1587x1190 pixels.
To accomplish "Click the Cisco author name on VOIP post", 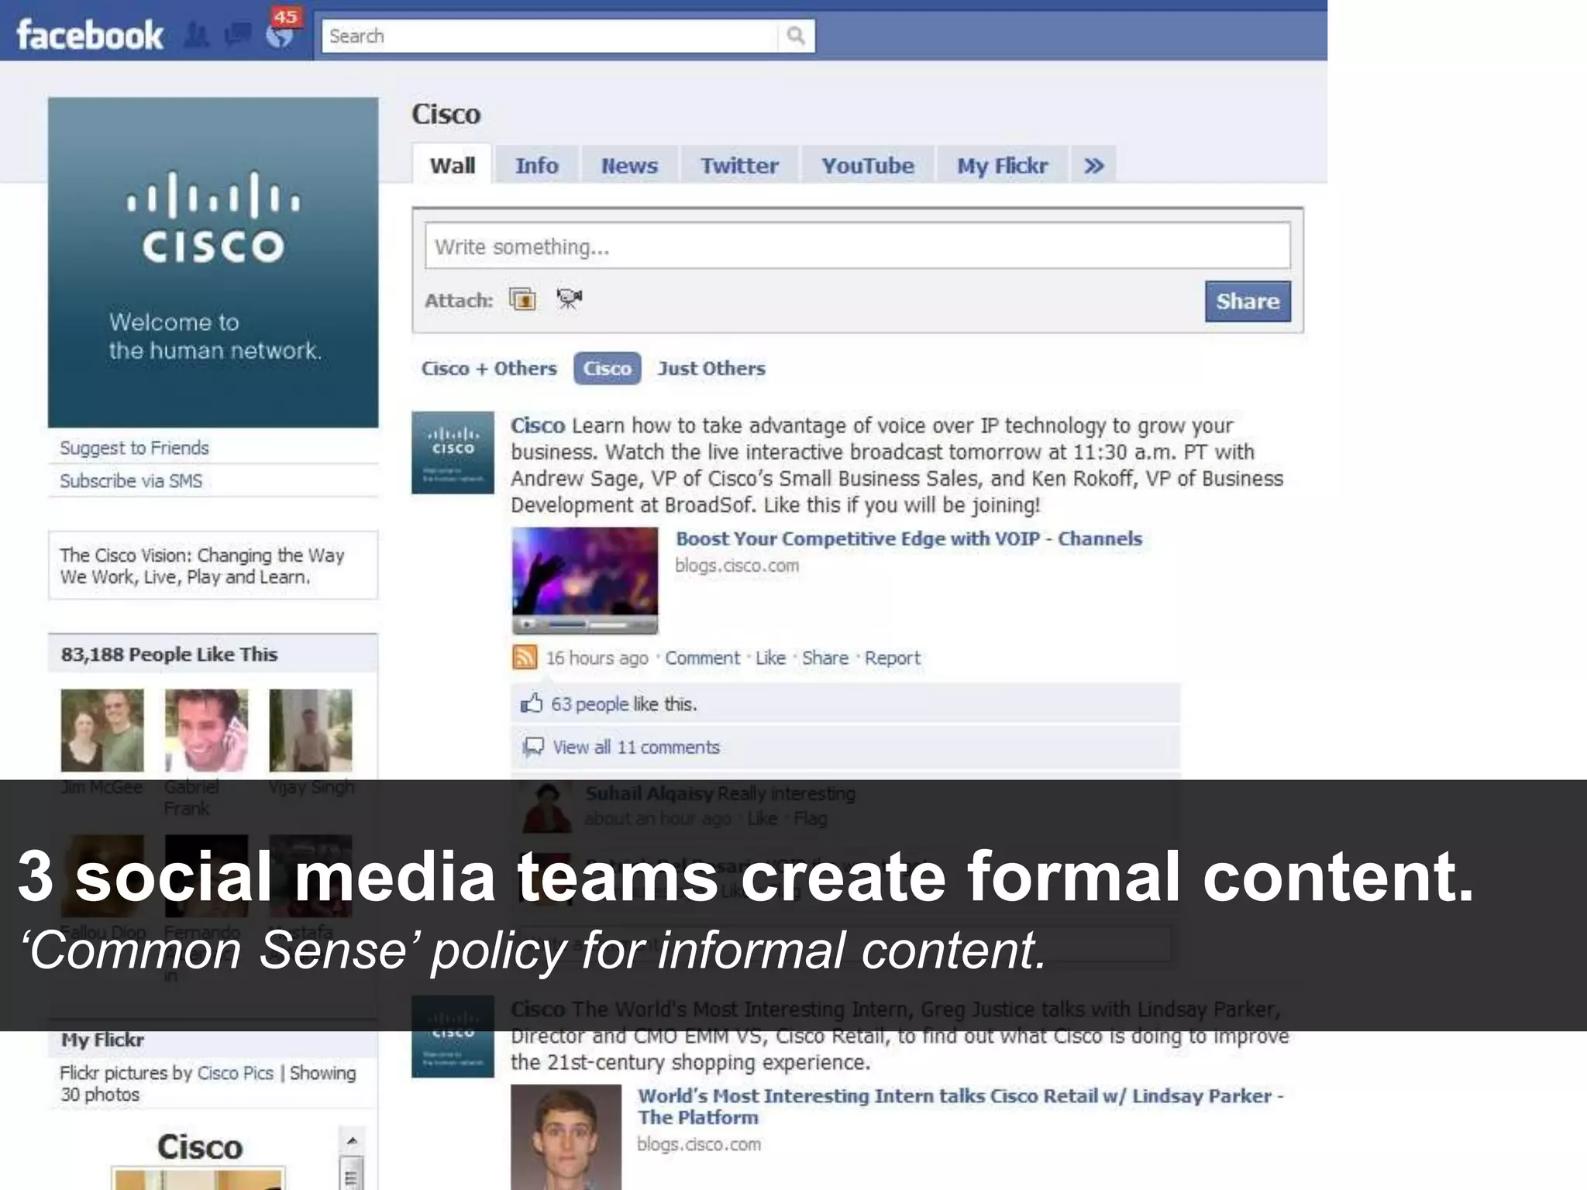I will click(538, 425).
